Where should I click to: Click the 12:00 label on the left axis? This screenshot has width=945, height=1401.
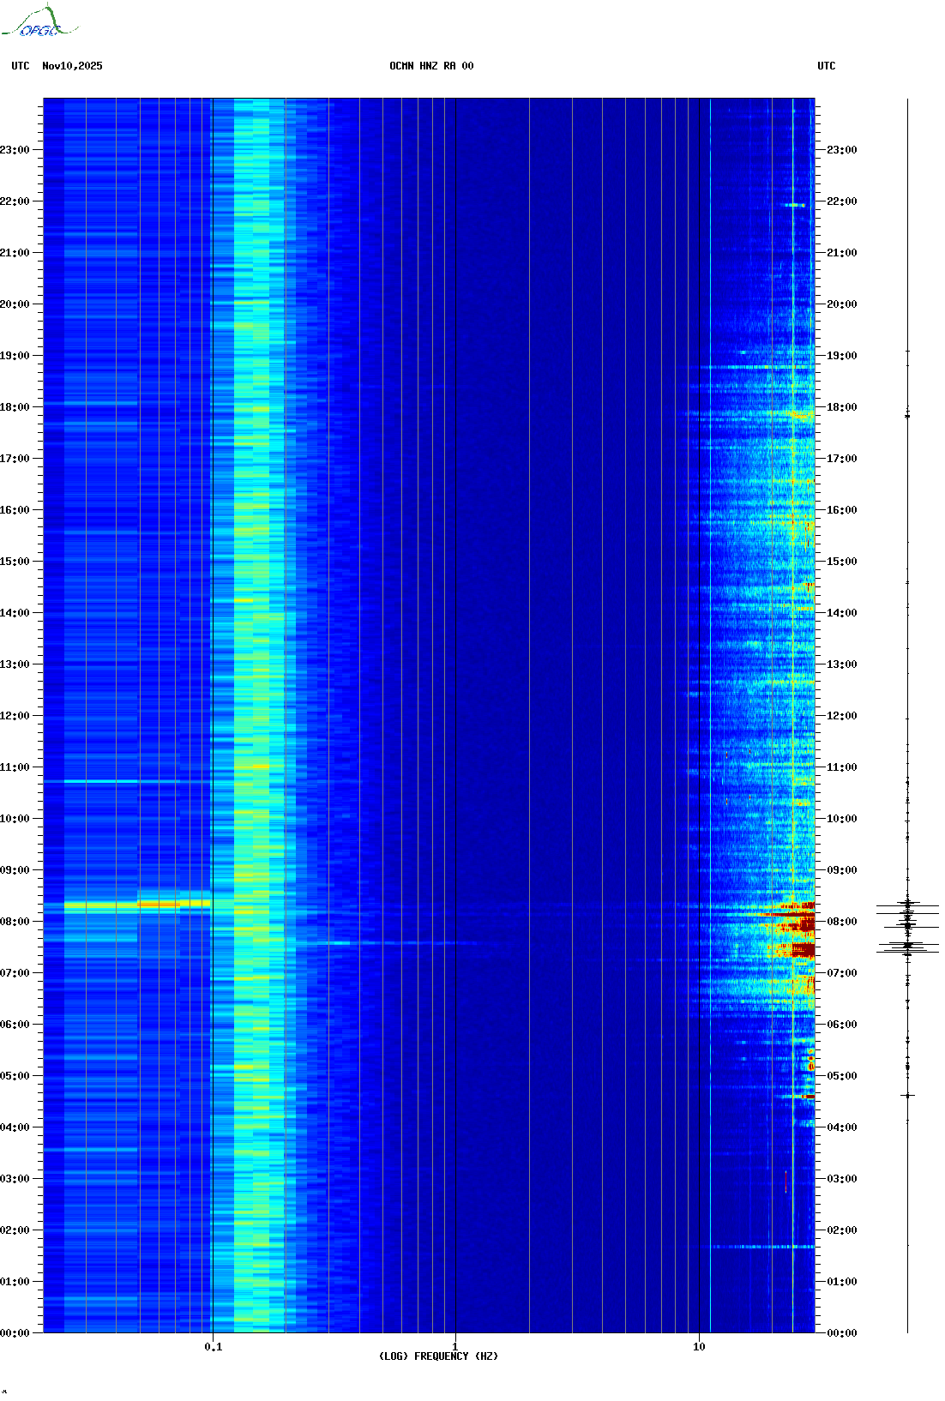click(15, 716)
